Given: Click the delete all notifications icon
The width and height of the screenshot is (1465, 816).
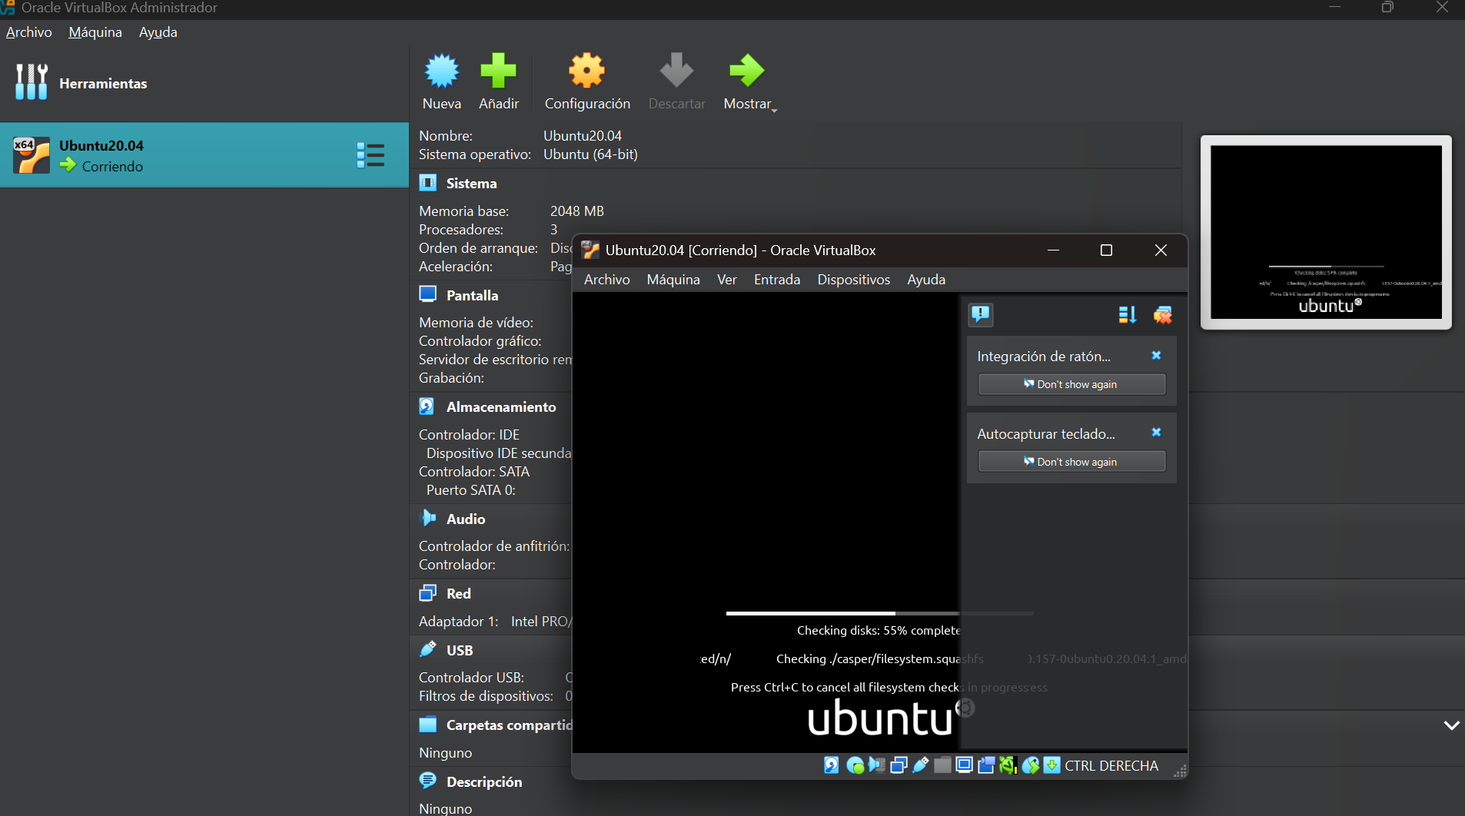Looking at the screenshot, I should pyautogui.click(x=1162, y=315).
